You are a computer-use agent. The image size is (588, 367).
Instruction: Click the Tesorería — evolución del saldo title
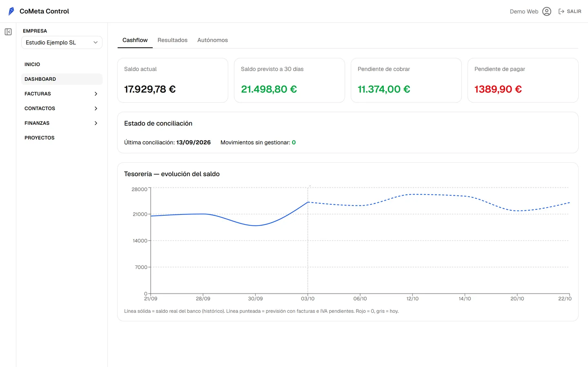[172, 174]
